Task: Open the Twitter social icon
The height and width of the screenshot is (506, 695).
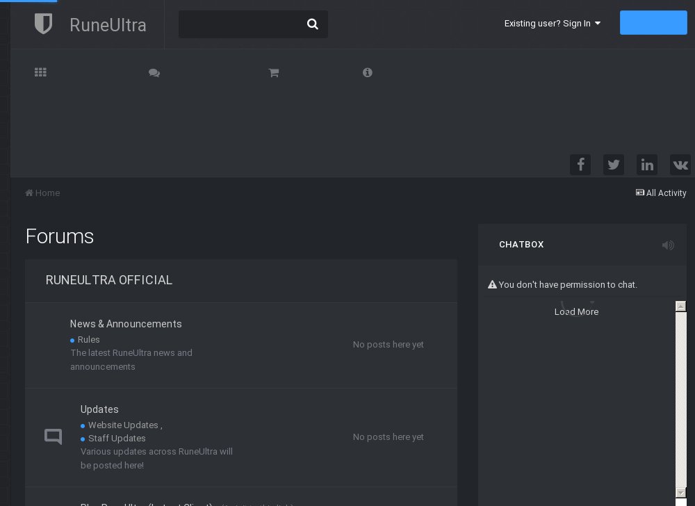Action: coord(614,165)
